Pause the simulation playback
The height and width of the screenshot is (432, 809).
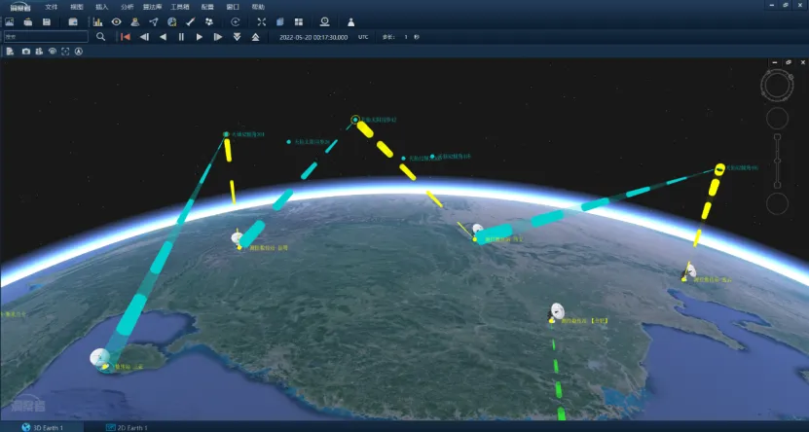(181, 37)
